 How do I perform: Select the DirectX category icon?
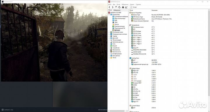pos(111,46)
